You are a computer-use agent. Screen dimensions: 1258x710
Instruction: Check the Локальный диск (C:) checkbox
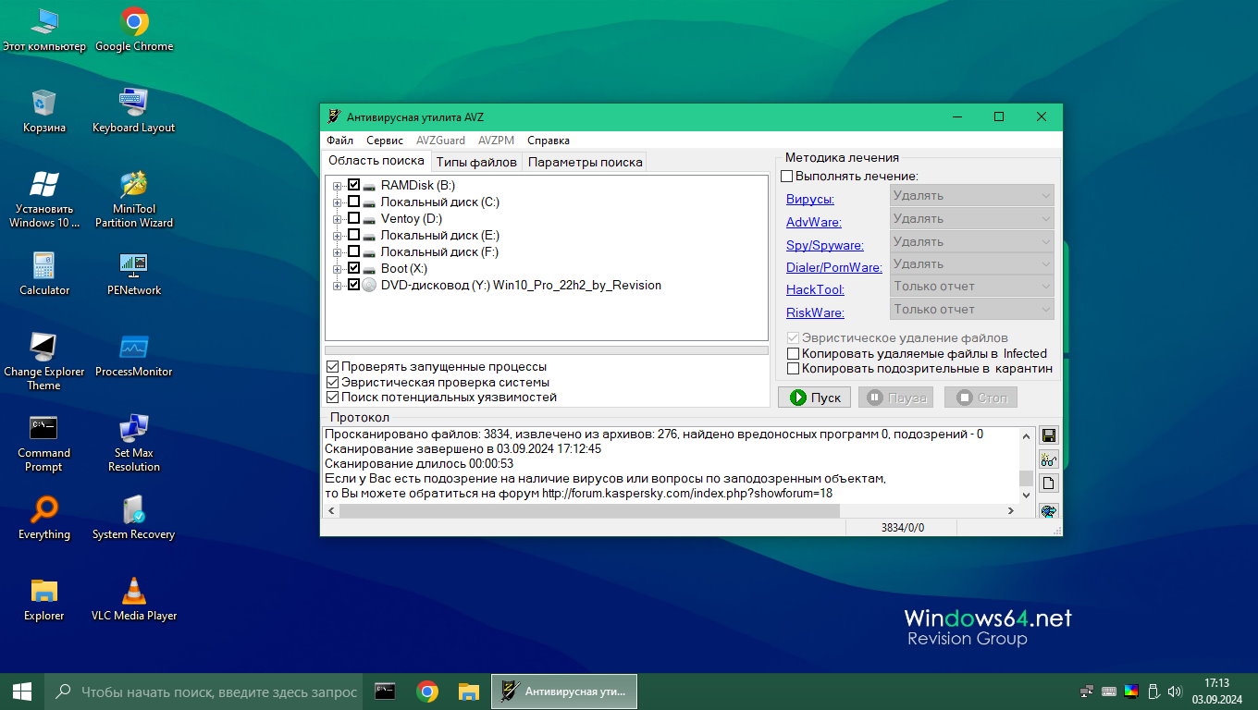point(353,202)
